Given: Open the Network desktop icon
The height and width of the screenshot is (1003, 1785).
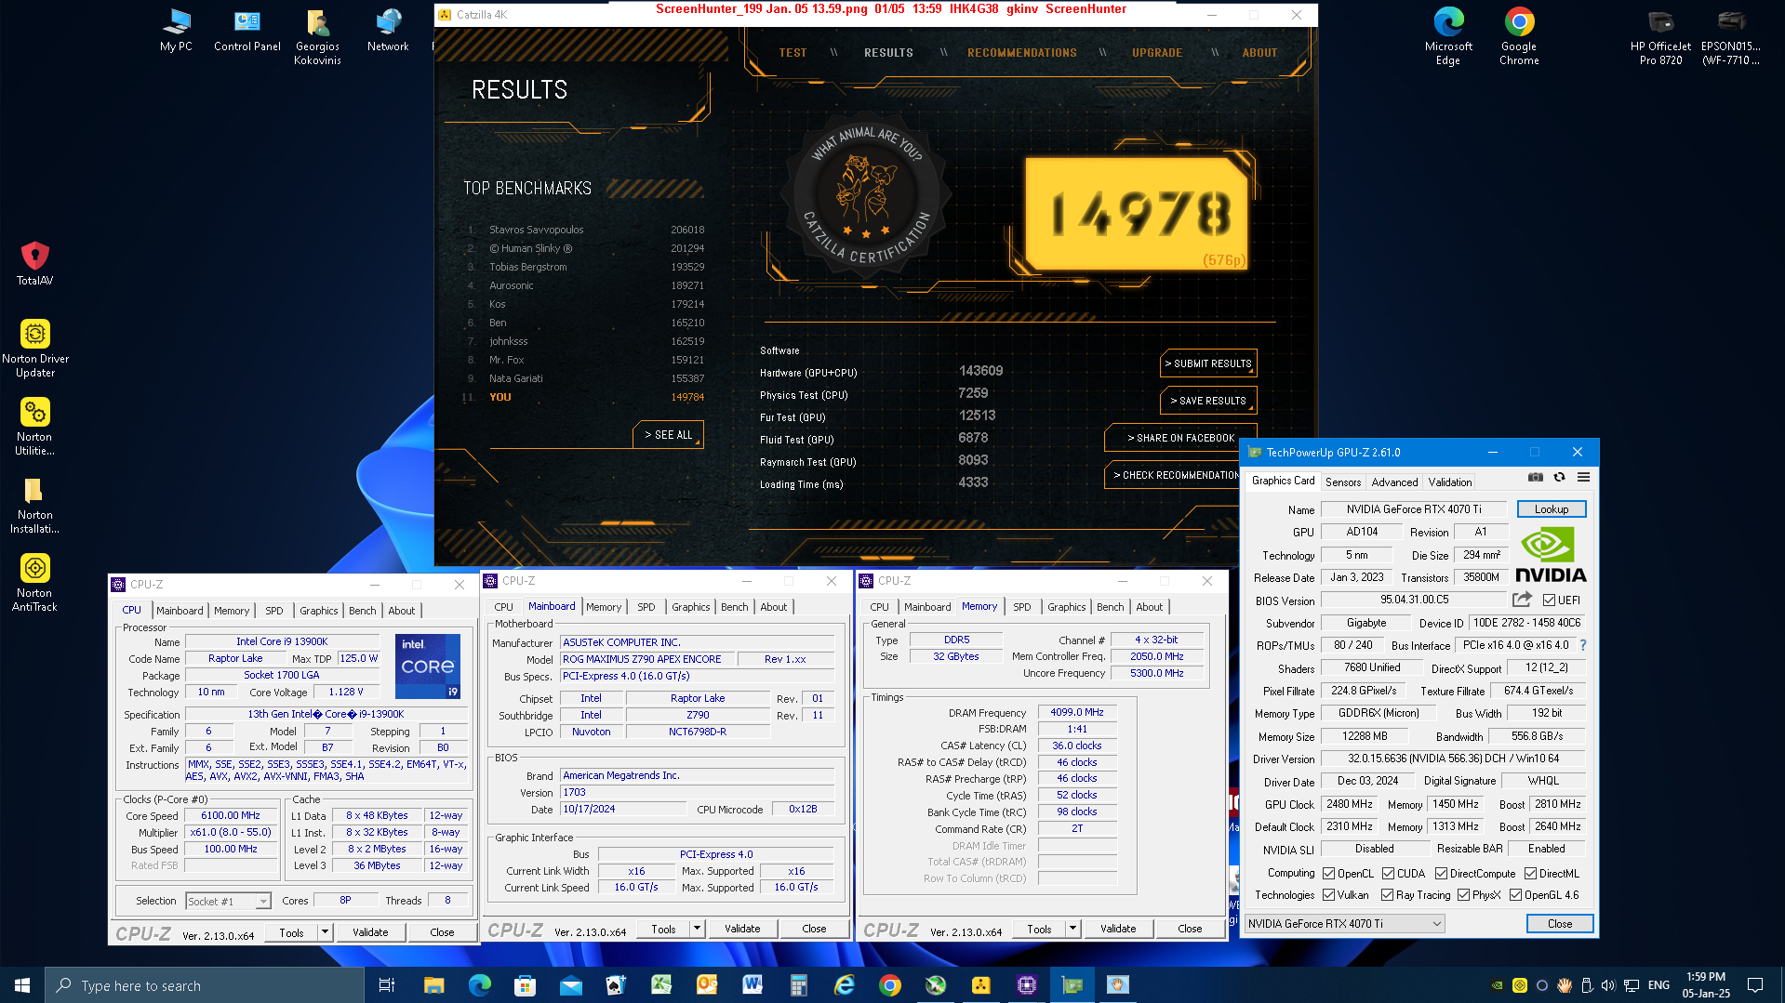Looking at the screenshot, I should click(388, 31).
